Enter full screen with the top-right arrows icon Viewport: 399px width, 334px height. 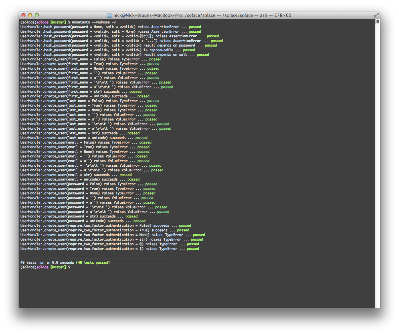coord(376,15)
